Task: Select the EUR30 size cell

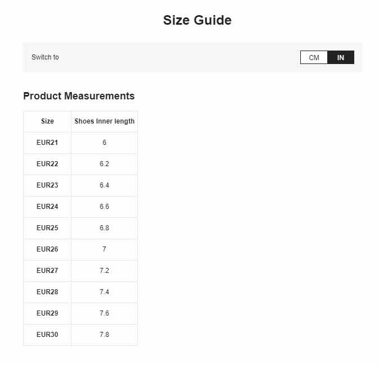Action: (x=47, y=335)
